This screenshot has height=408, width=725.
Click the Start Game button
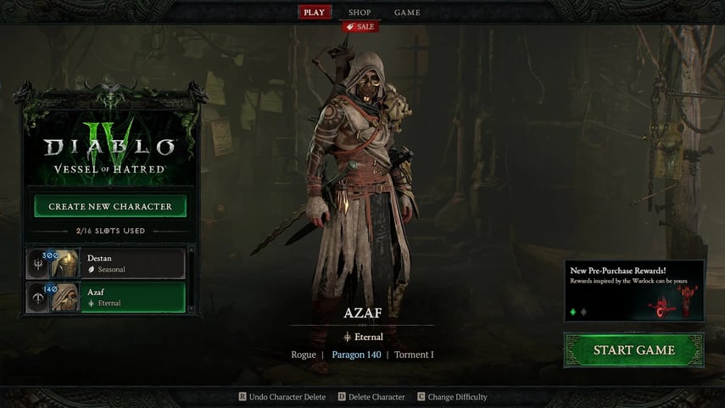[x=634, y=350]
